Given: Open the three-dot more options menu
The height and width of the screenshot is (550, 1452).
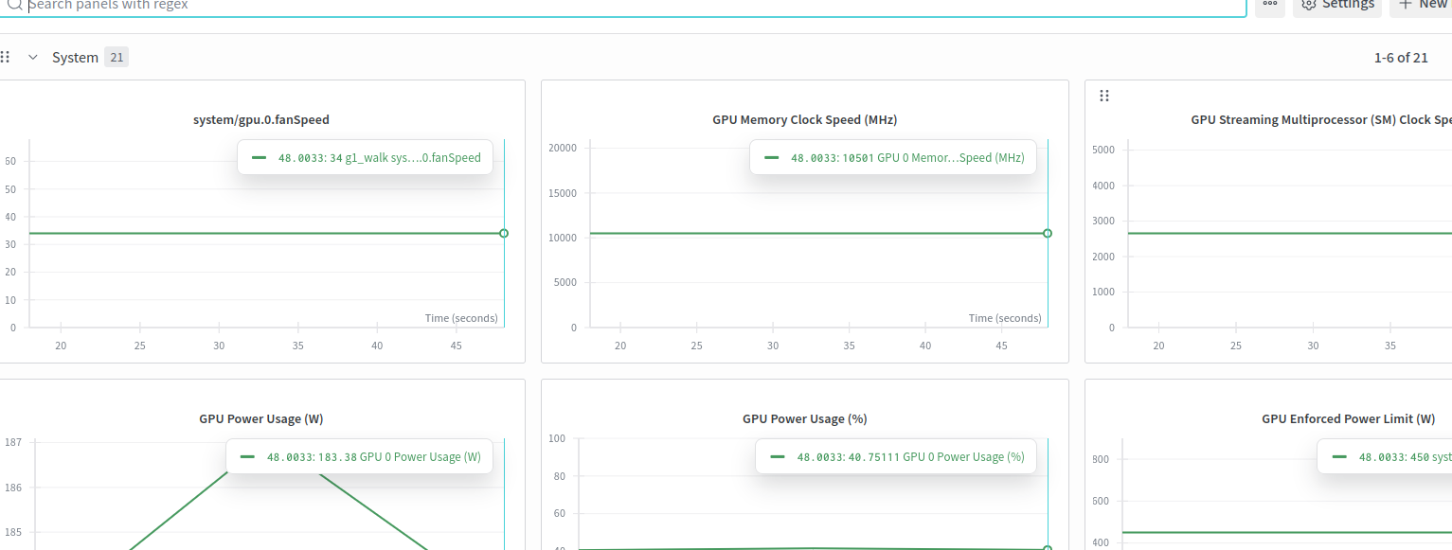Looking at the screenshot, I should (1270, 5).
